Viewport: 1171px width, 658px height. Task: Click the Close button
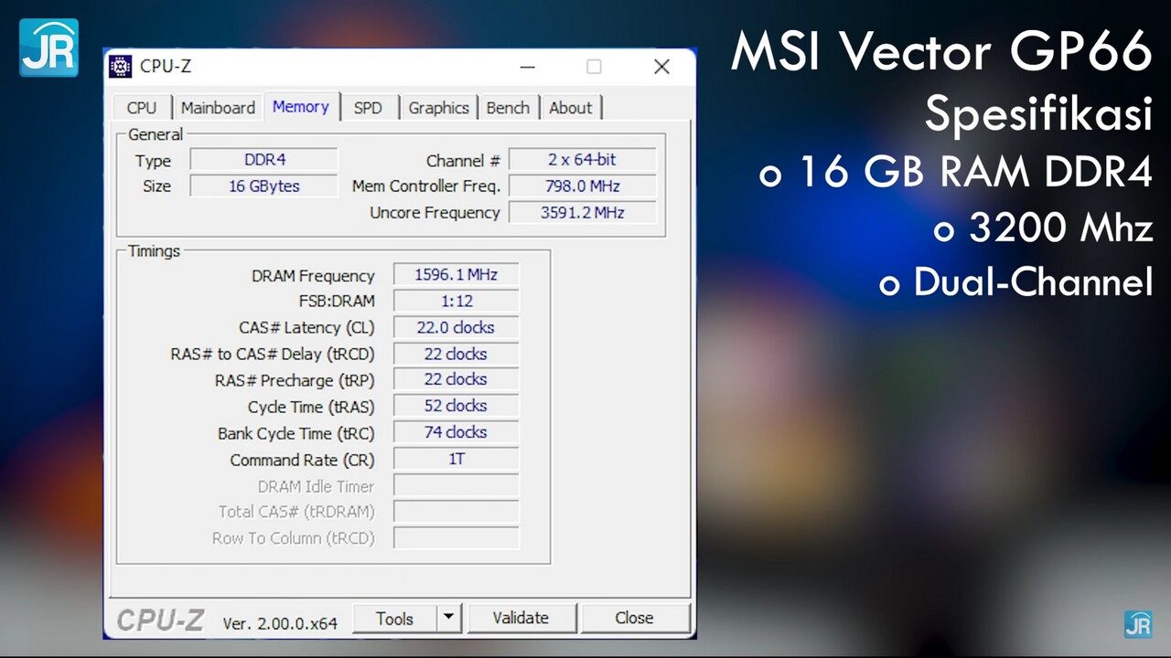pyautogui.click(x=635, y=618)
